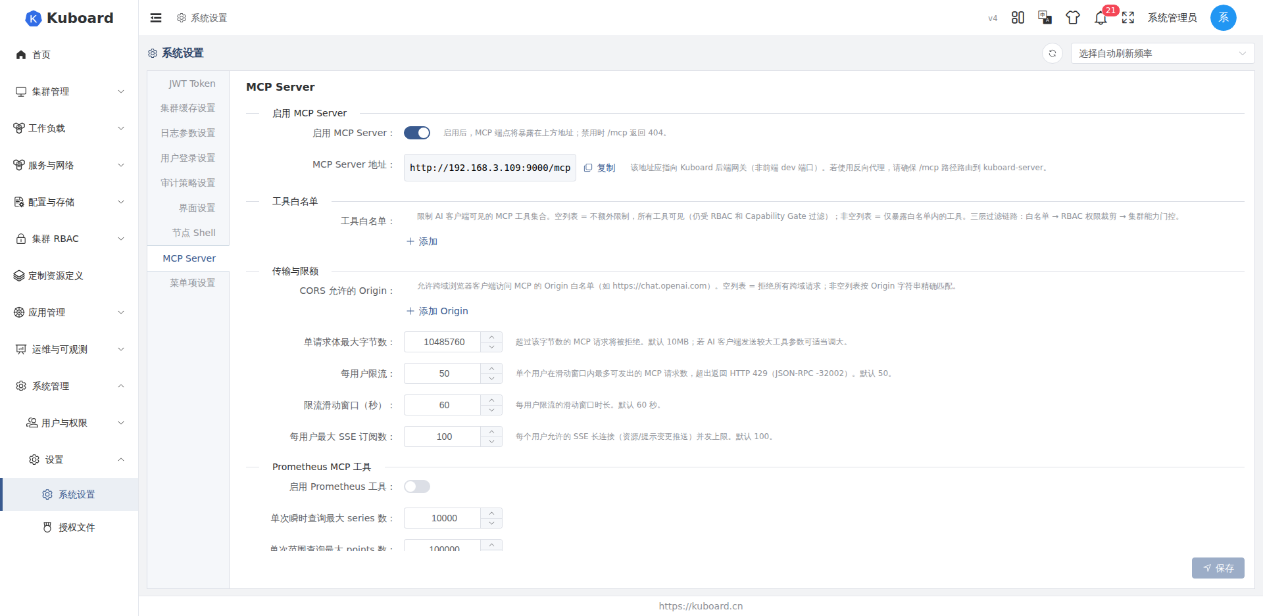This screenshot has height=616, width=1263.
Task: Expand 用户与权限 submenu chevron
Action: point(121,423)
